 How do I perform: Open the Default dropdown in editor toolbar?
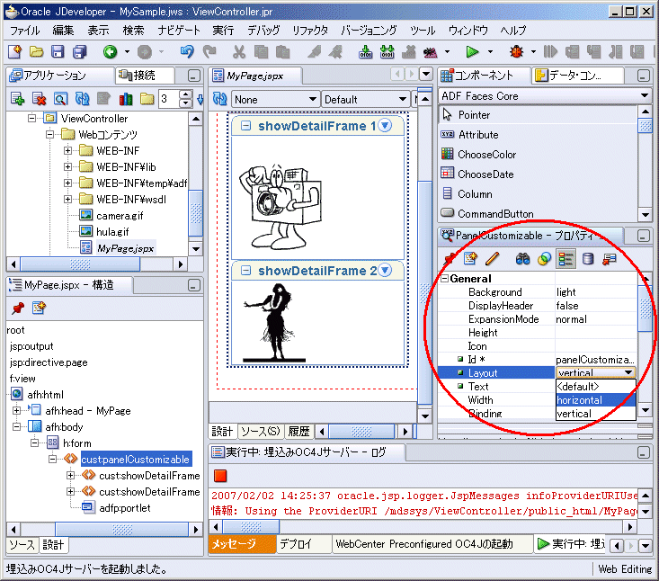[403, 99]
